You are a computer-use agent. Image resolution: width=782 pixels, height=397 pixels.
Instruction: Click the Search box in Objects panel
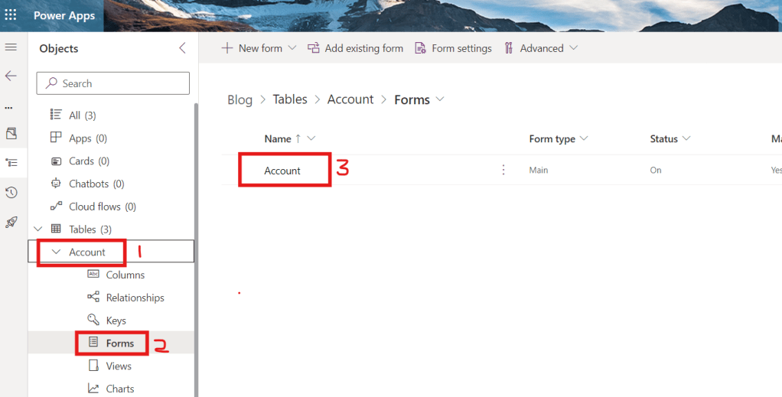113,83
